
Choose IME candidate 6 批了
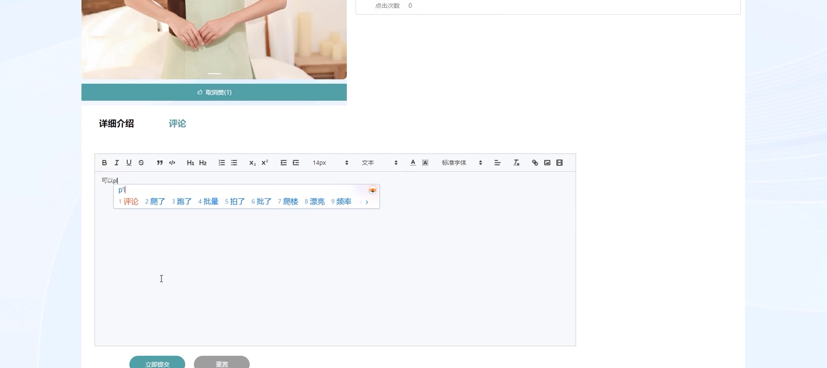[262, 202]
